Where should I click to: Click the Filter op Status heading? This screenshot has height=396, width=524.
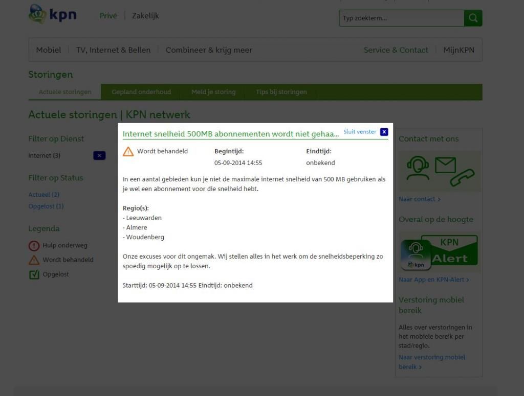pos(55,178)
